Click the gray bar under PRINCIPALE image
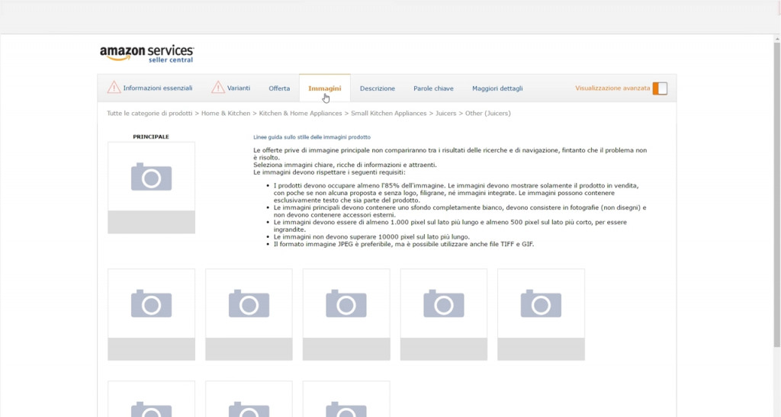This screenshot has width=781, height=417. click(151, 222)
